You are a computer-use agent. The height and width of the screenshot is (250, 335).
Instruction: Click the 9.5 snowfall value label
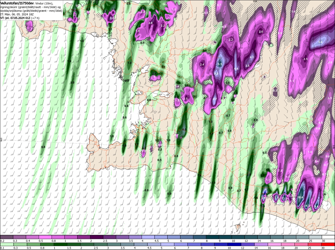[x=220, y=64]
